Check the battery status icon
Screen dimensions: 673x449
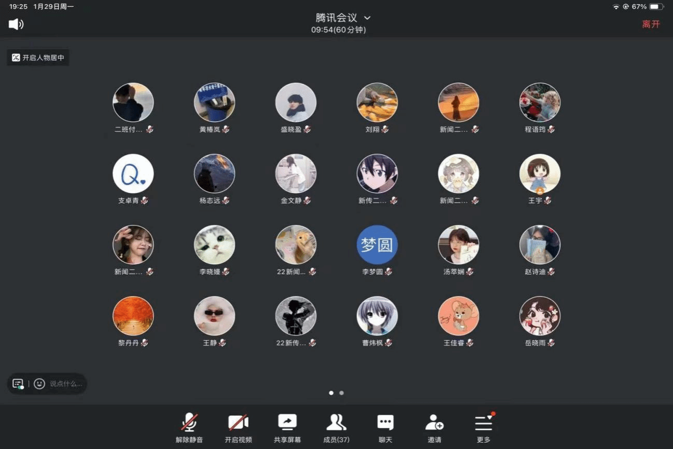pyautogui.click(x=656, y=7)
